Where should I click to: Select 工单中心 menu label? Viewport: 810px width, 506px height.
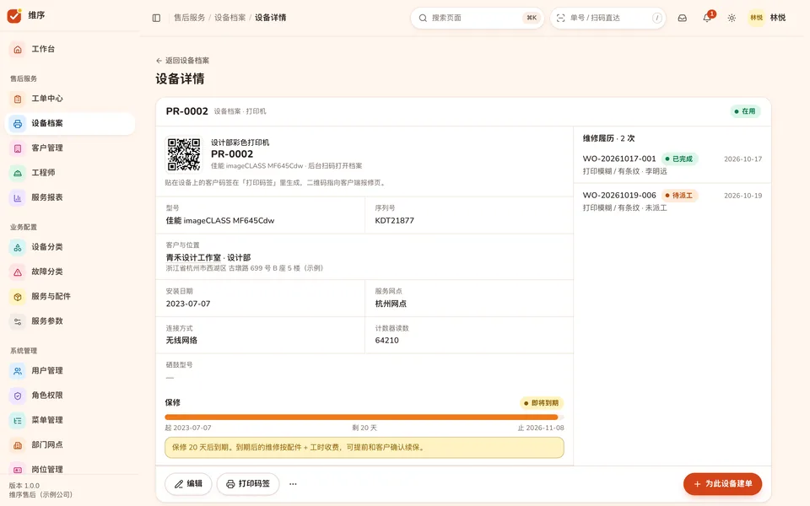tap(47, 99)
